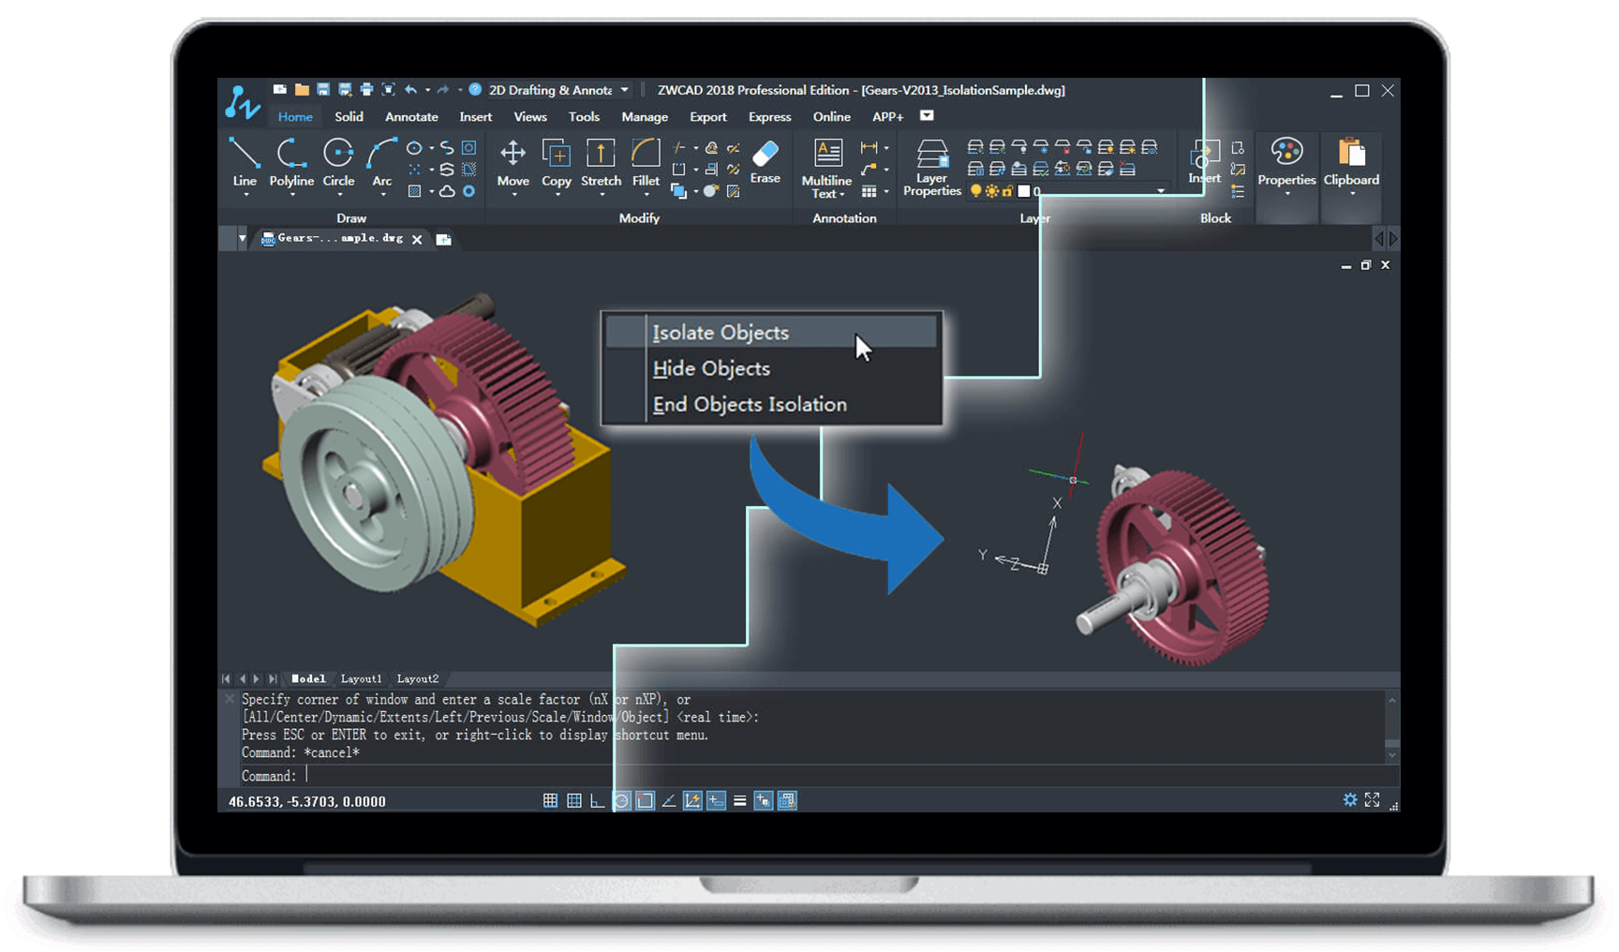This screenshot has height=952, width=1619.
Task: Expand the Properties panel dropdown
Action: coord(1286,194)
